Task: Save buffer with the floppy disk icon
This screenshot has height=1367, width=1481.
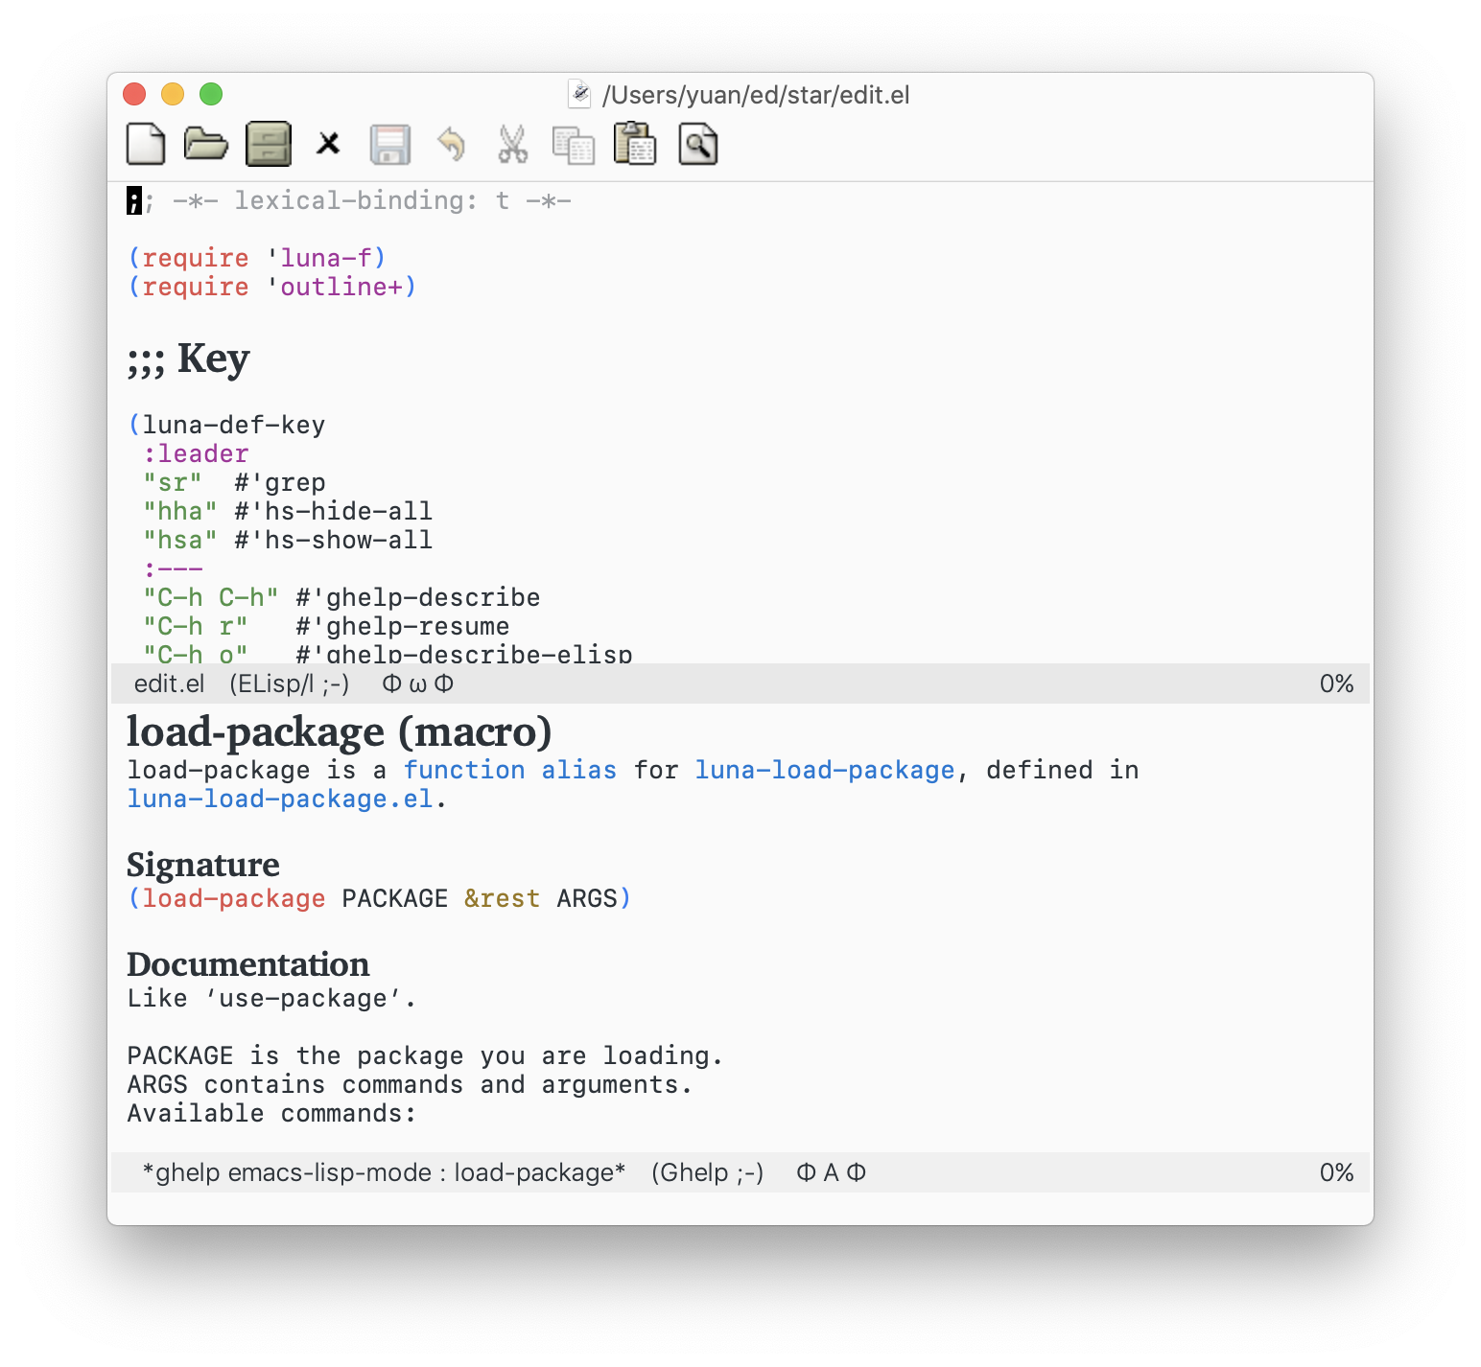Action: 390,145
